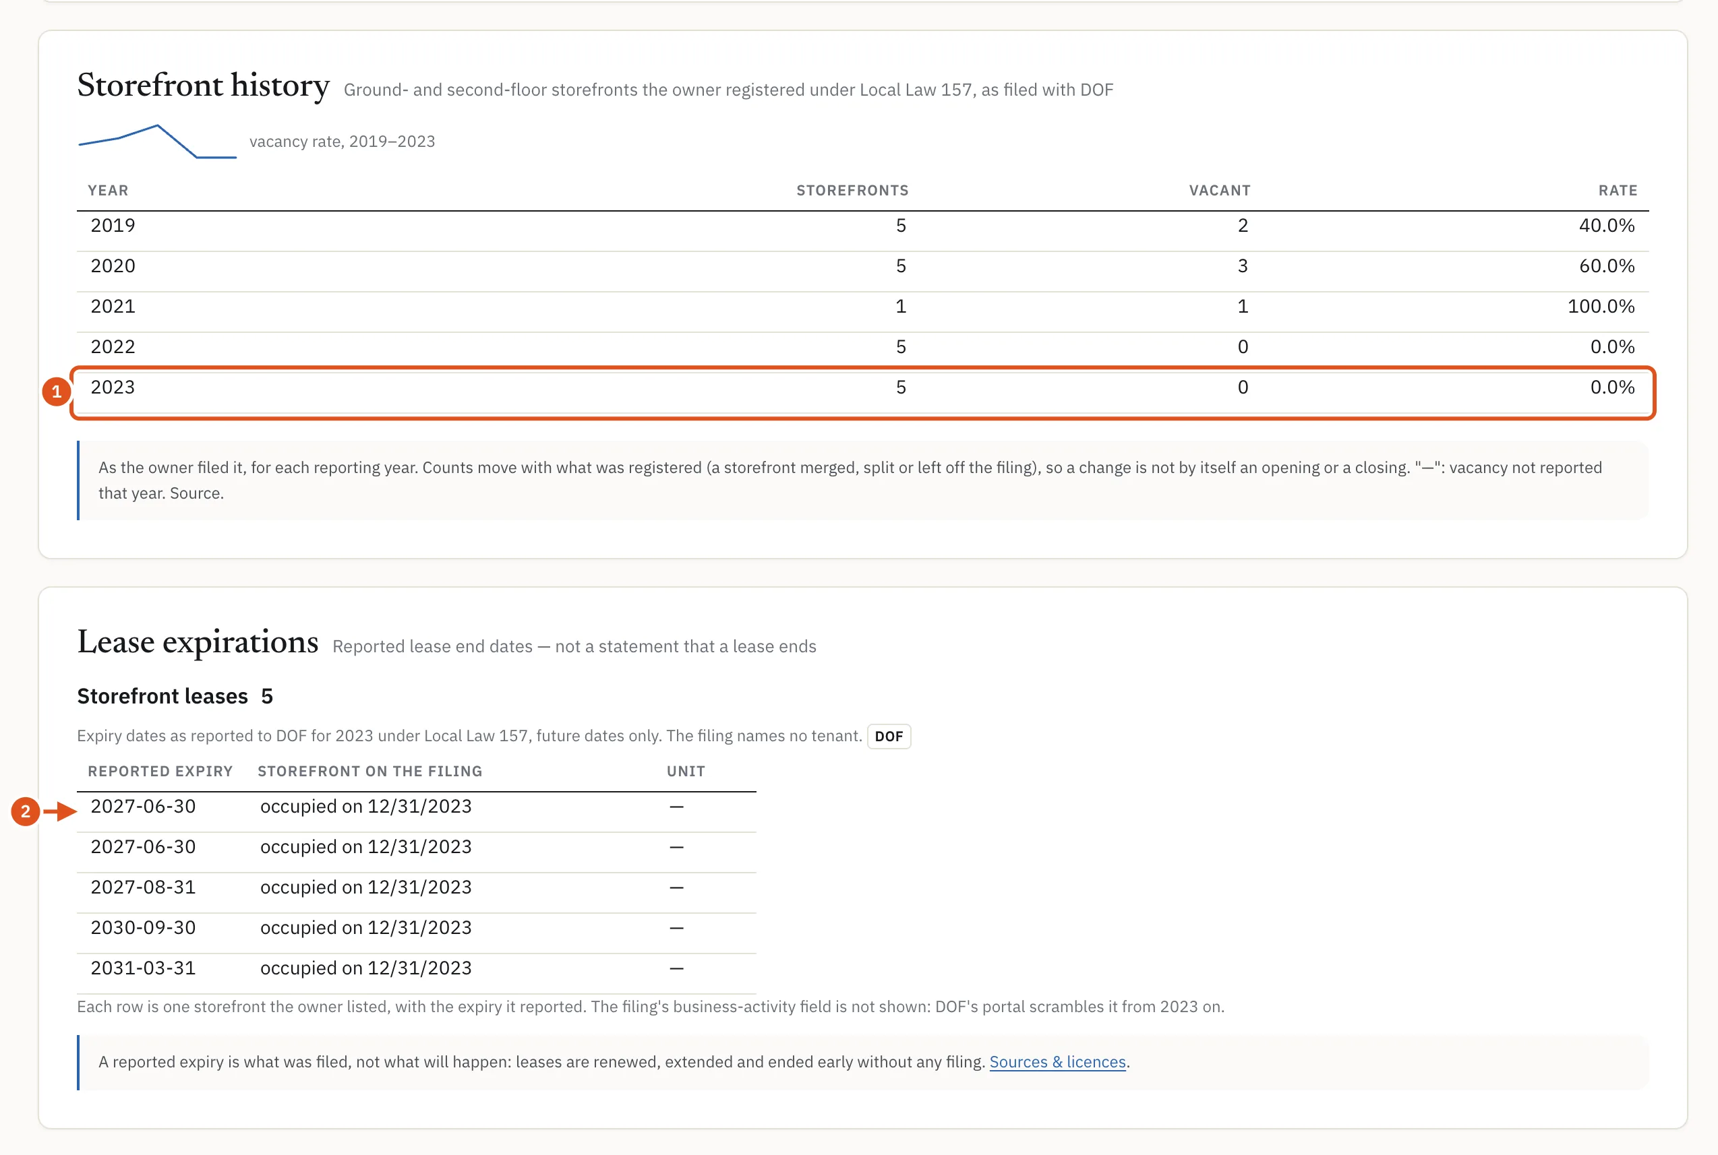Image resolution: width=1718 pixels, height=1155 pixels.
Task: Select the 2030-09-30 expiry date
Action: (143, 928)
